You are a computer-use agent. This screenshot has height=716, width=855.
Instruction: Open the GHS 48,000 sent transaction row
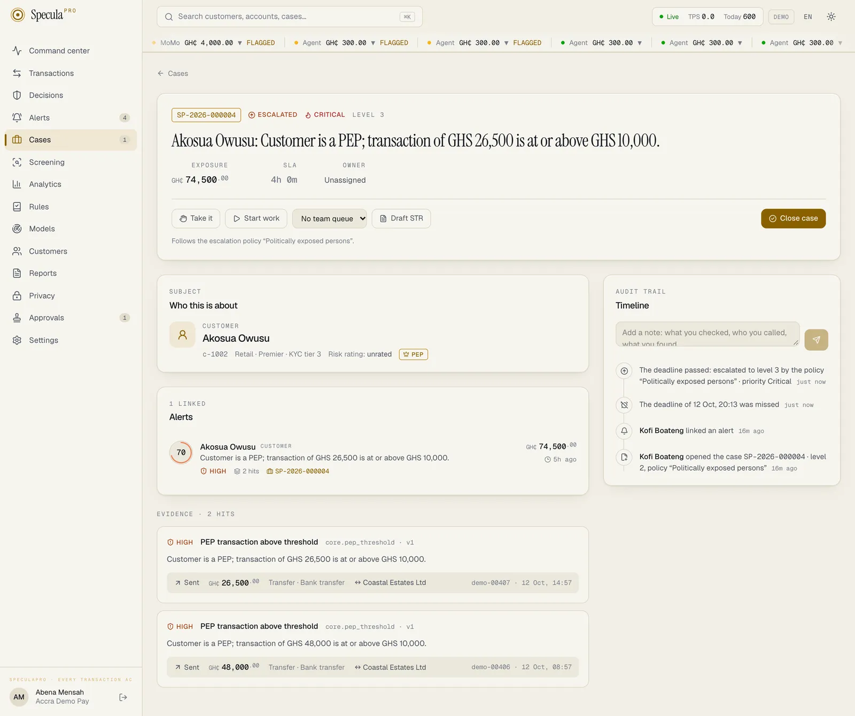click(x=373, y=667)
